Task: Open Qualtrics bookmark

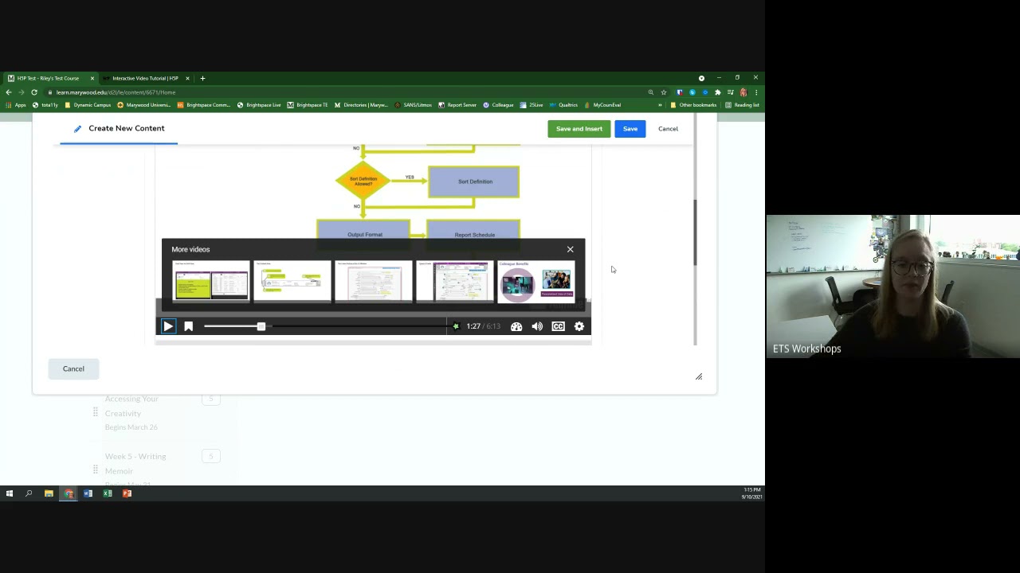Action: [x=563, y=105]
